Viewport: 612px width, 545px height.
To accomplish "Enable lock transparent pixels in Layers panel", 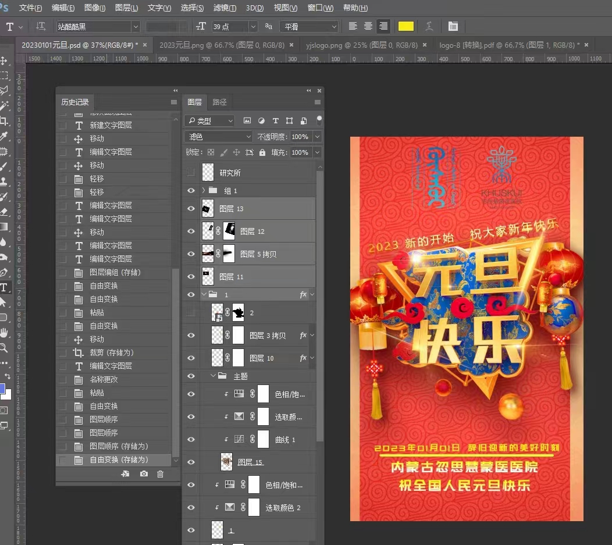I will (x=211, y=153).
